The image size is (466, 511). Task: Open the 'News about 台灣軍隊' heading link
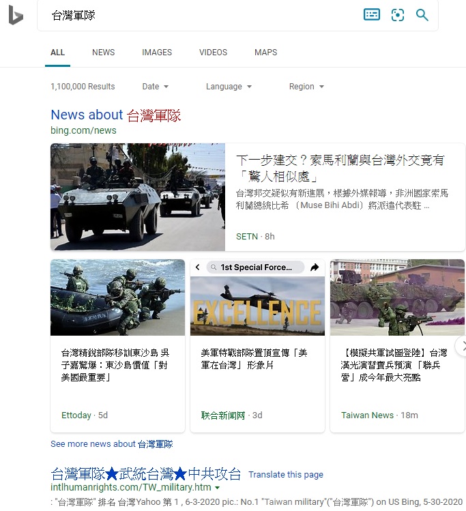[x=115, y=115]
